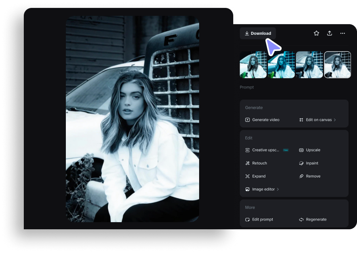Image resolution: width=357 pixels, height=253 pixels.
Task: Open the Image editor via its chevron
Action: tap(278, 189)
